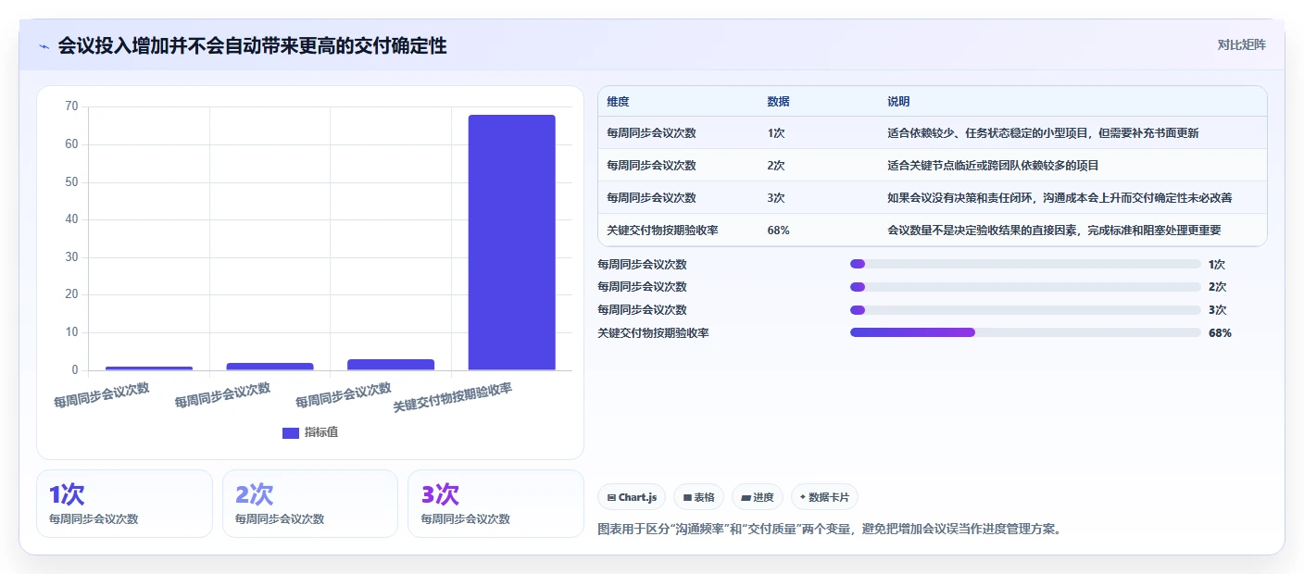Viewport: 1304px width, 574px height.
Task: Click the 68% progress bar for 关键交付物按期验收率
Action: click(1025, 332)
